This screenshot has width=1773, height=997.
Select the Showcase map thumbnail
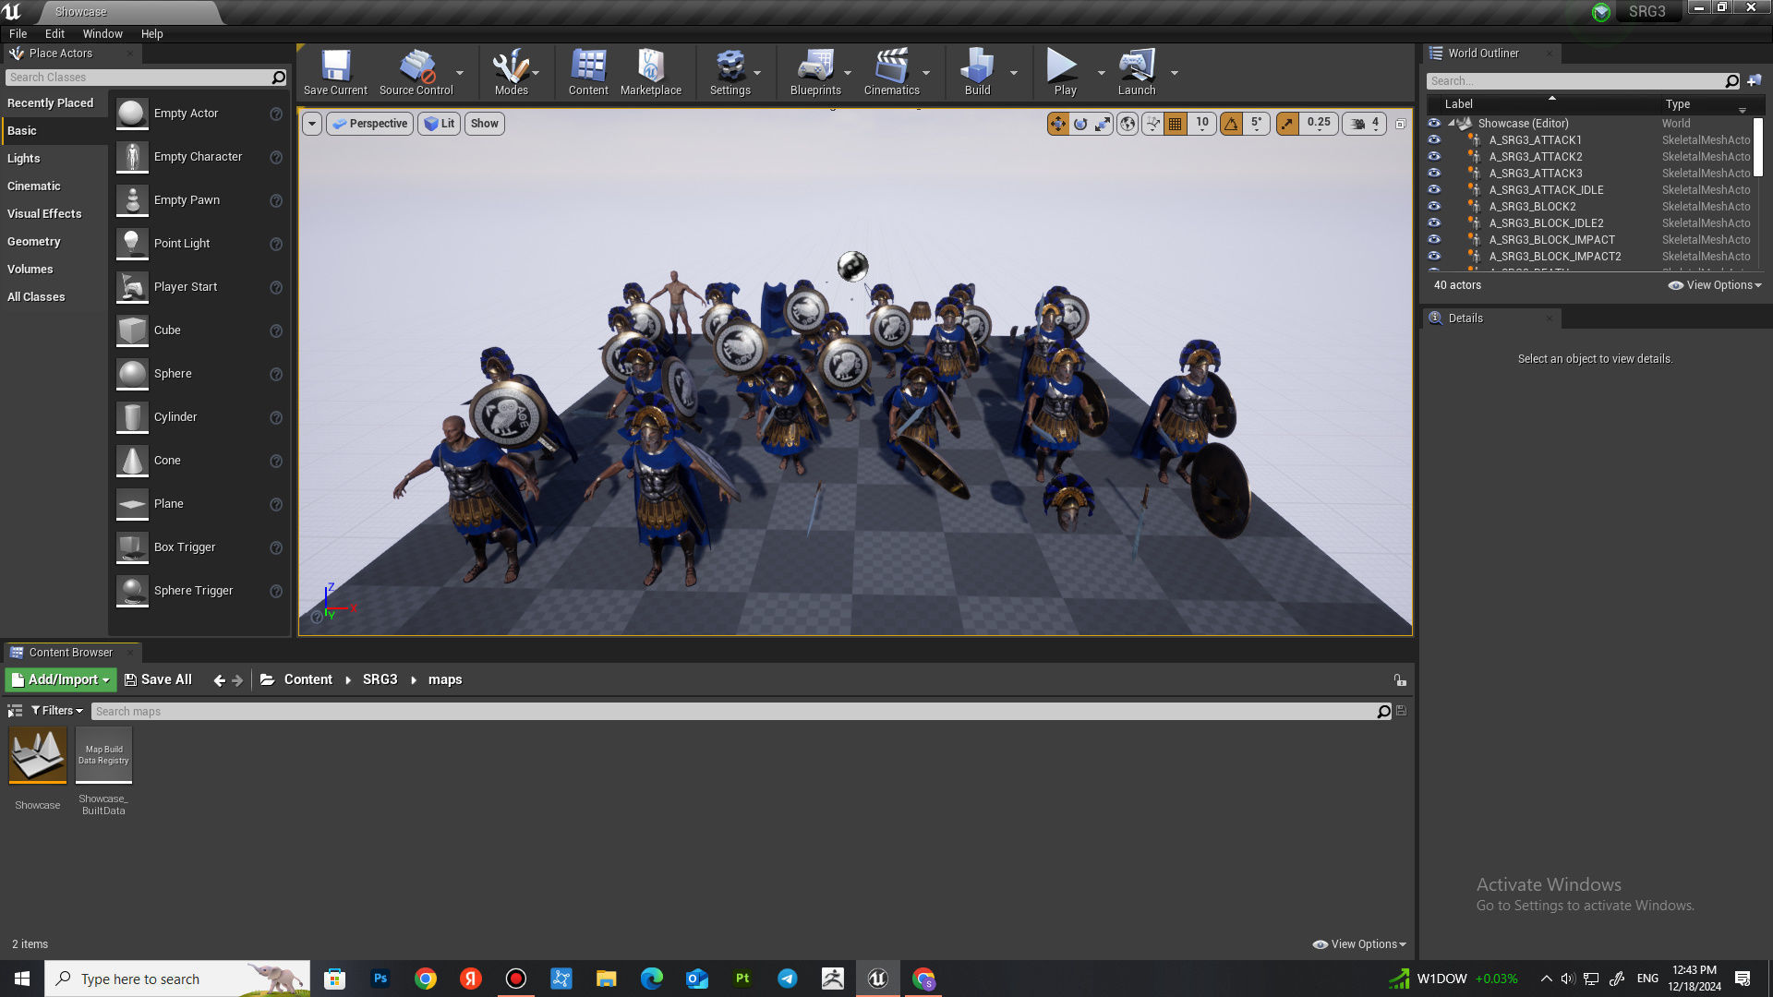[38, 755]
